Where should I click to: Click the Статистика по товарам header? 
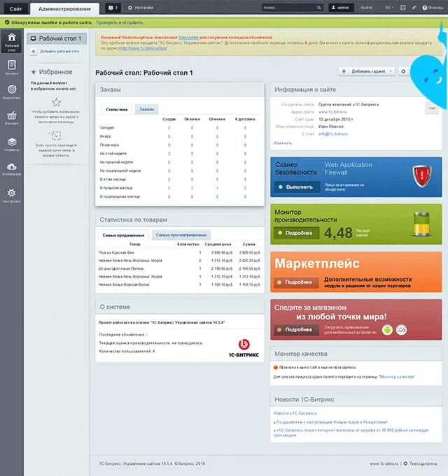[x=180, y=219]
